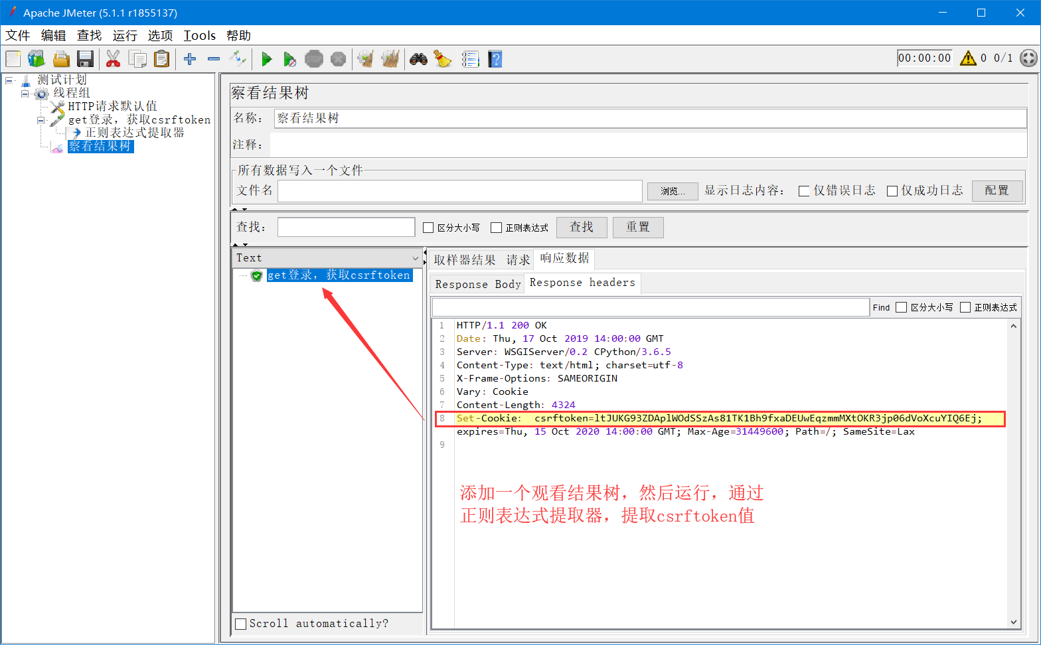Switch to the 取样器结果 tab
1041x645 pixels.
coord(465,259)
